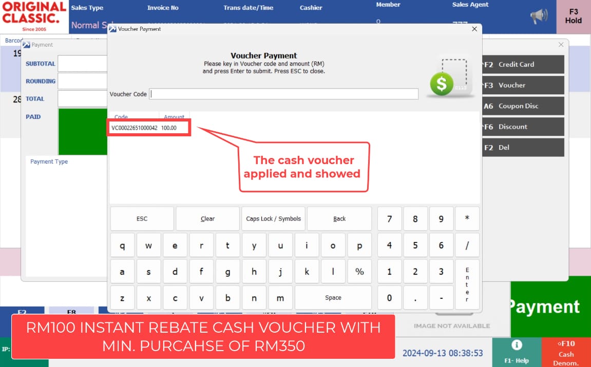Click the speaker announcement icon
The height and width of the screenshot is (367, 591).
click(539, 16)
